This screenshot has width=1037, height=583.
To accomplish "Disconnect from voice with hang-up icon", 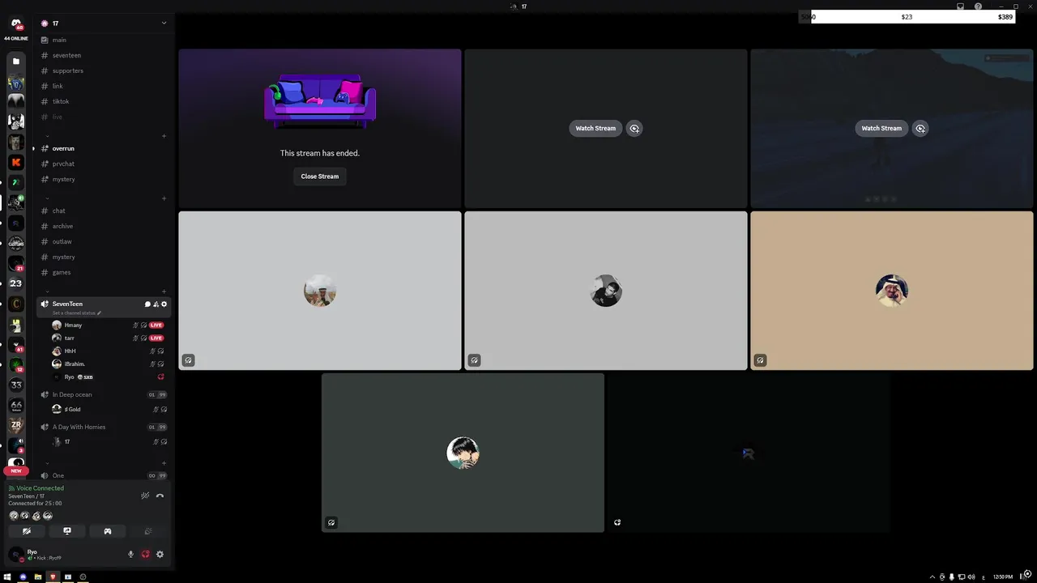I will [x=160, y=496].
